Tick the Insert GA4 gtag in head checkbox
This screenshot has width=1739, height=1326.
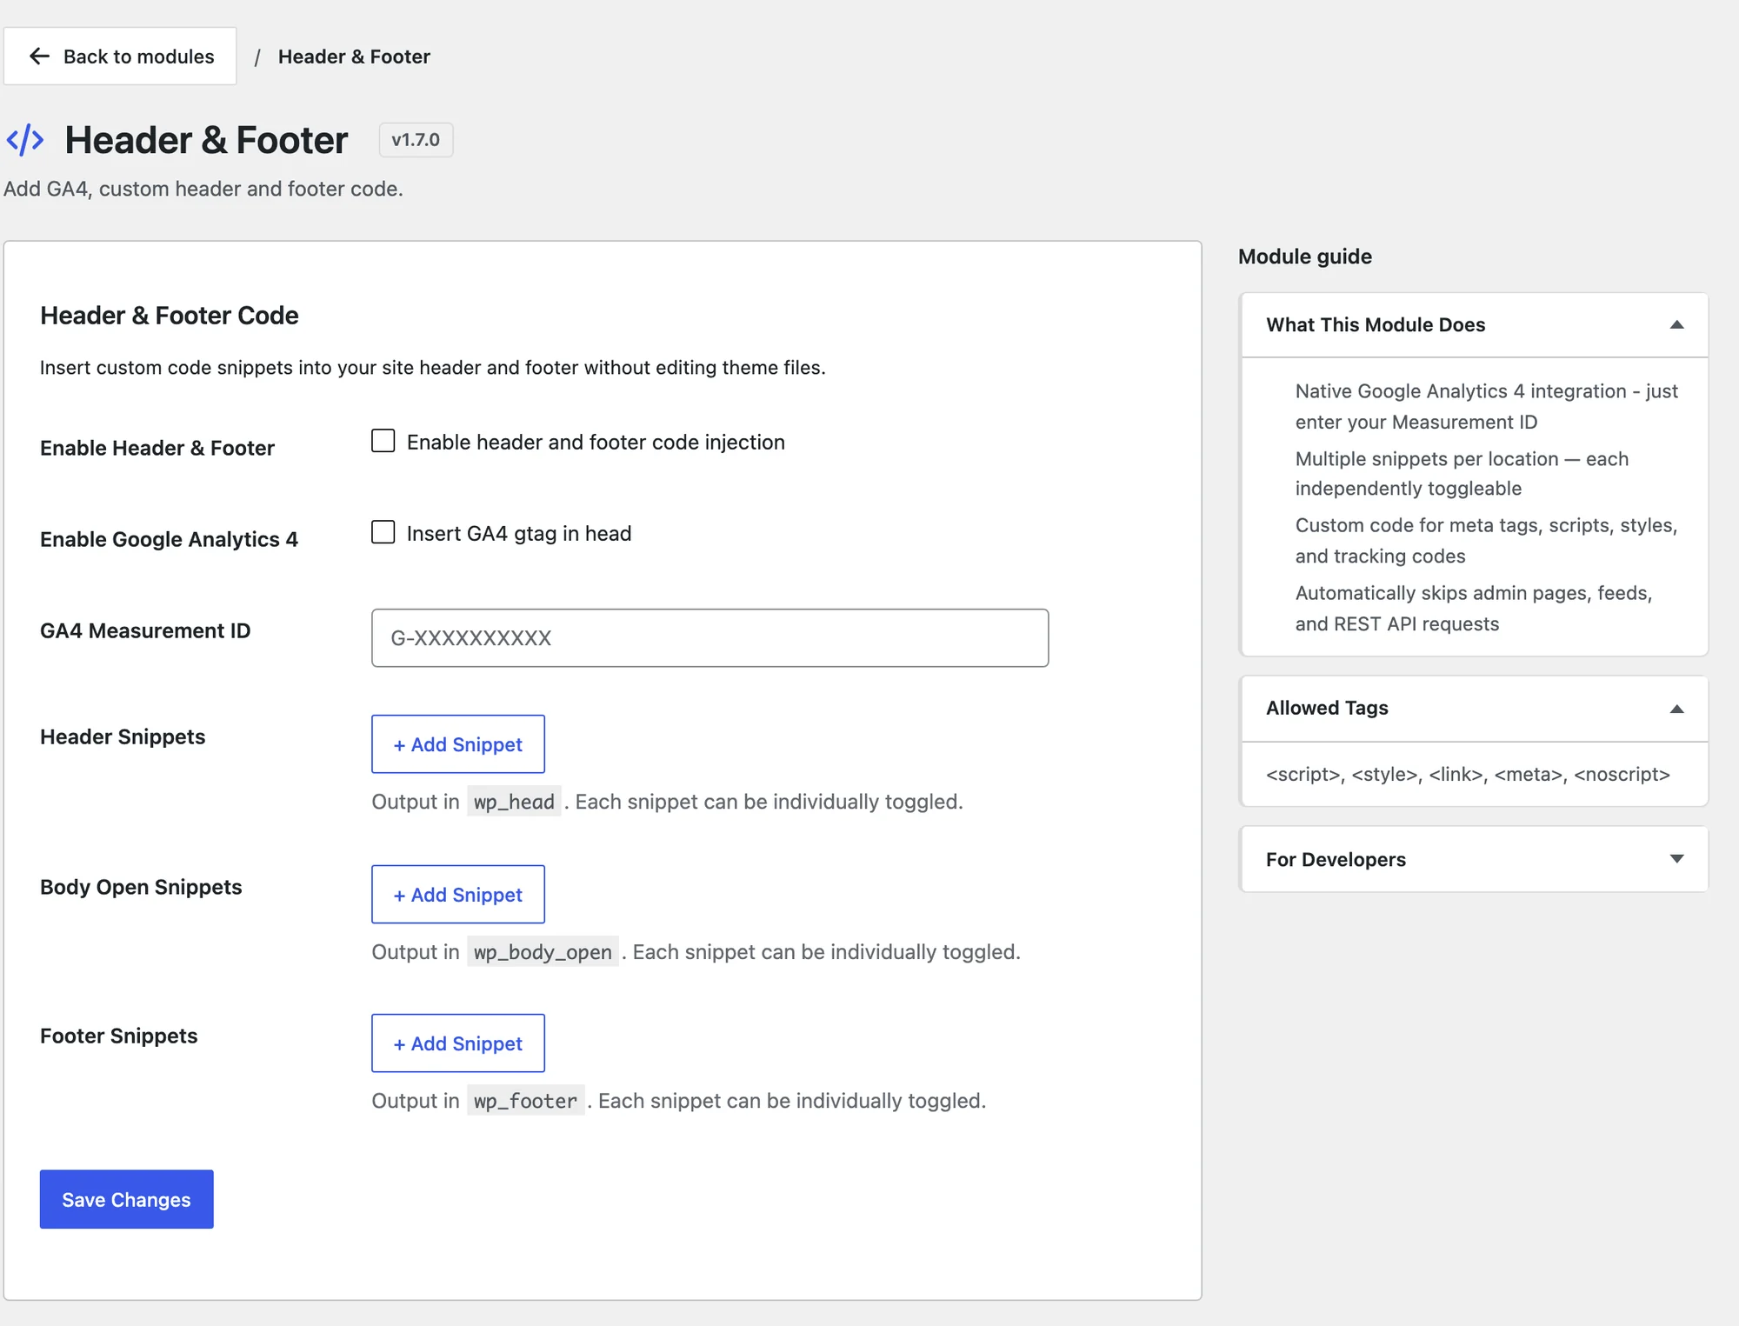pos(383,532)
